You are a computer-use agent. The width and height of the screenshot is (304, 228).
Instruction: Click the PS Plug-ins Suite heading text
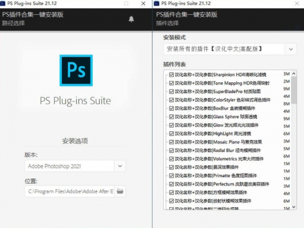point(75,101)
